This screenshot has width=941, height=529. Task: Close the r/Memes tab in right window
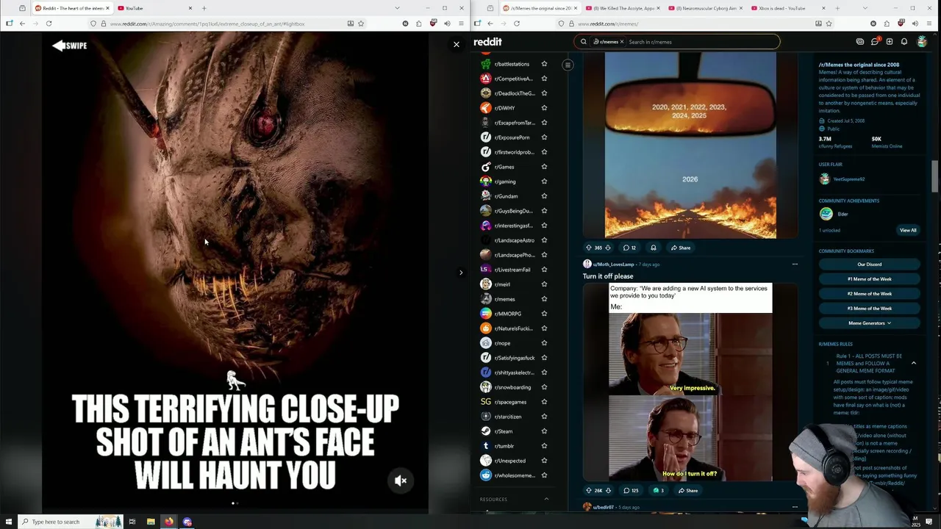[x=575, y=8]
